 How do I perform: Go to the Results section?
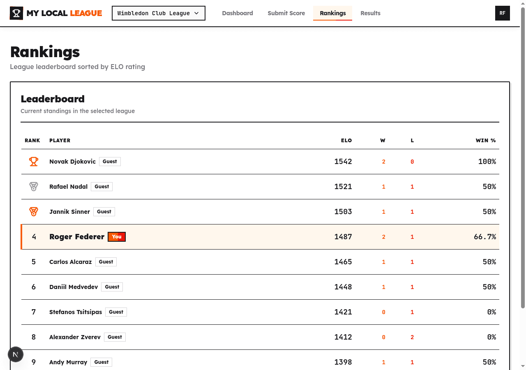pos(370,13)
